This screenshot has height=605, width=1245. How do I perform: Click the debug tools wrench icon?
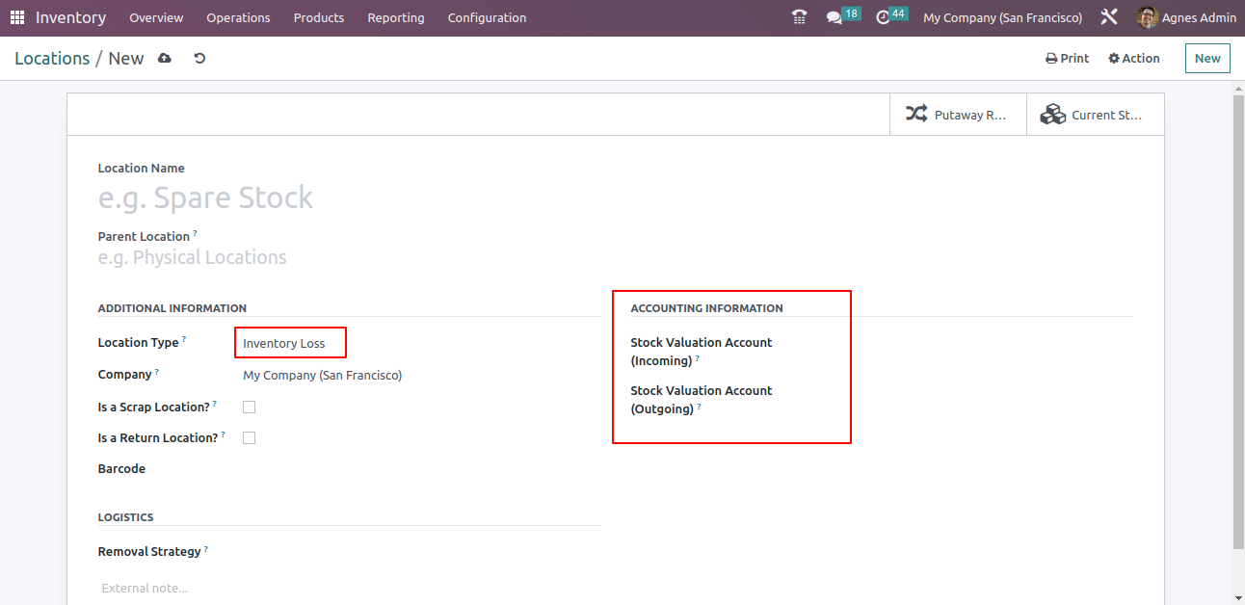click(x=1109, y=17)
